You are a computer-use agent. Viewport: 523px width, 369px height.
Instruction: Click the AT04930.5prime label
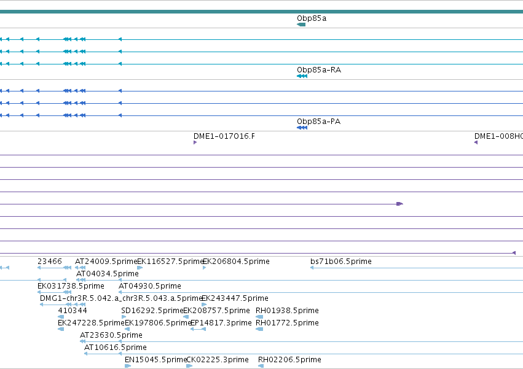pyautogui.click(x=150, y=286)
